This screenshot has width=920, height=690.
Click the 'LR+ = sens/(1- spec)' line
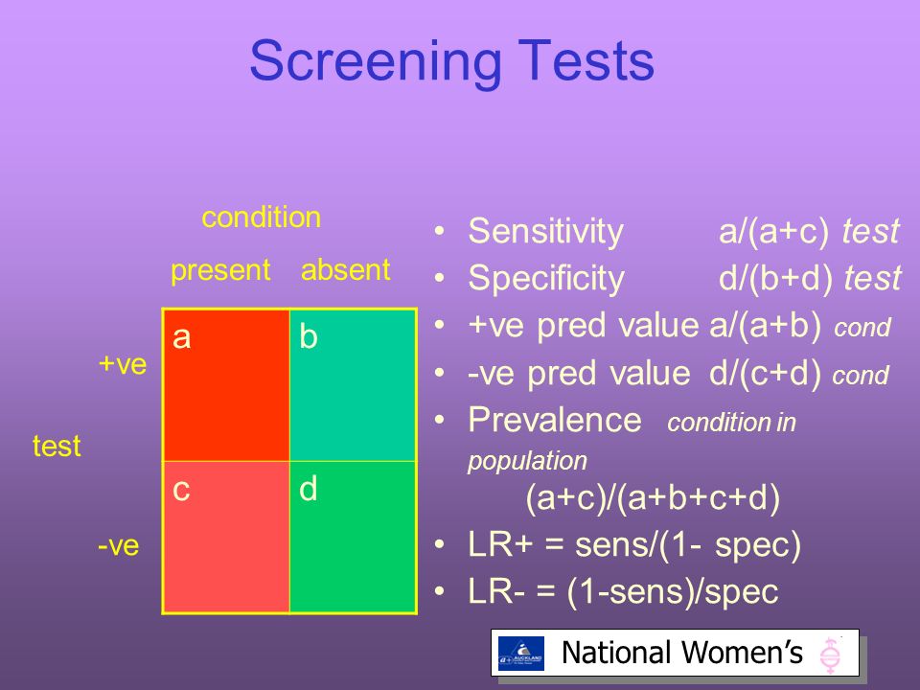pyautogui.click(x=634, y=544)
